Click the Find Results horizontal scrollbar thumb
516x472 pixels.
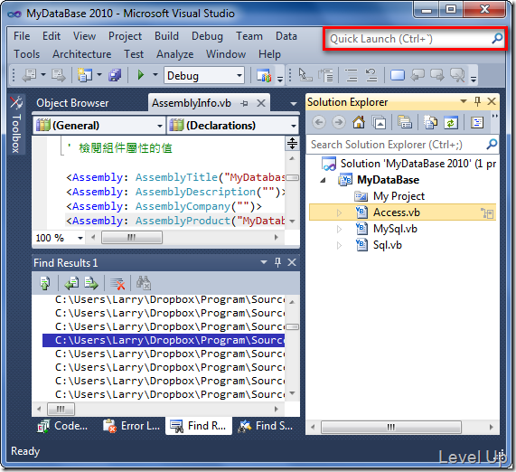coord(61,409)
